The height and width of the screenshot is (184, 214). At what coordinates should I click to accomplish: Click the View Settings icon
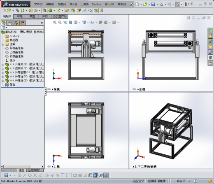click(114, 23)
